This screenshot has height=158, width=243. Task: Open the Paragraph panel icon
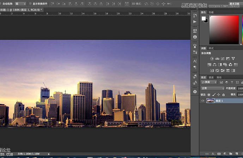(x=195, y=67)
